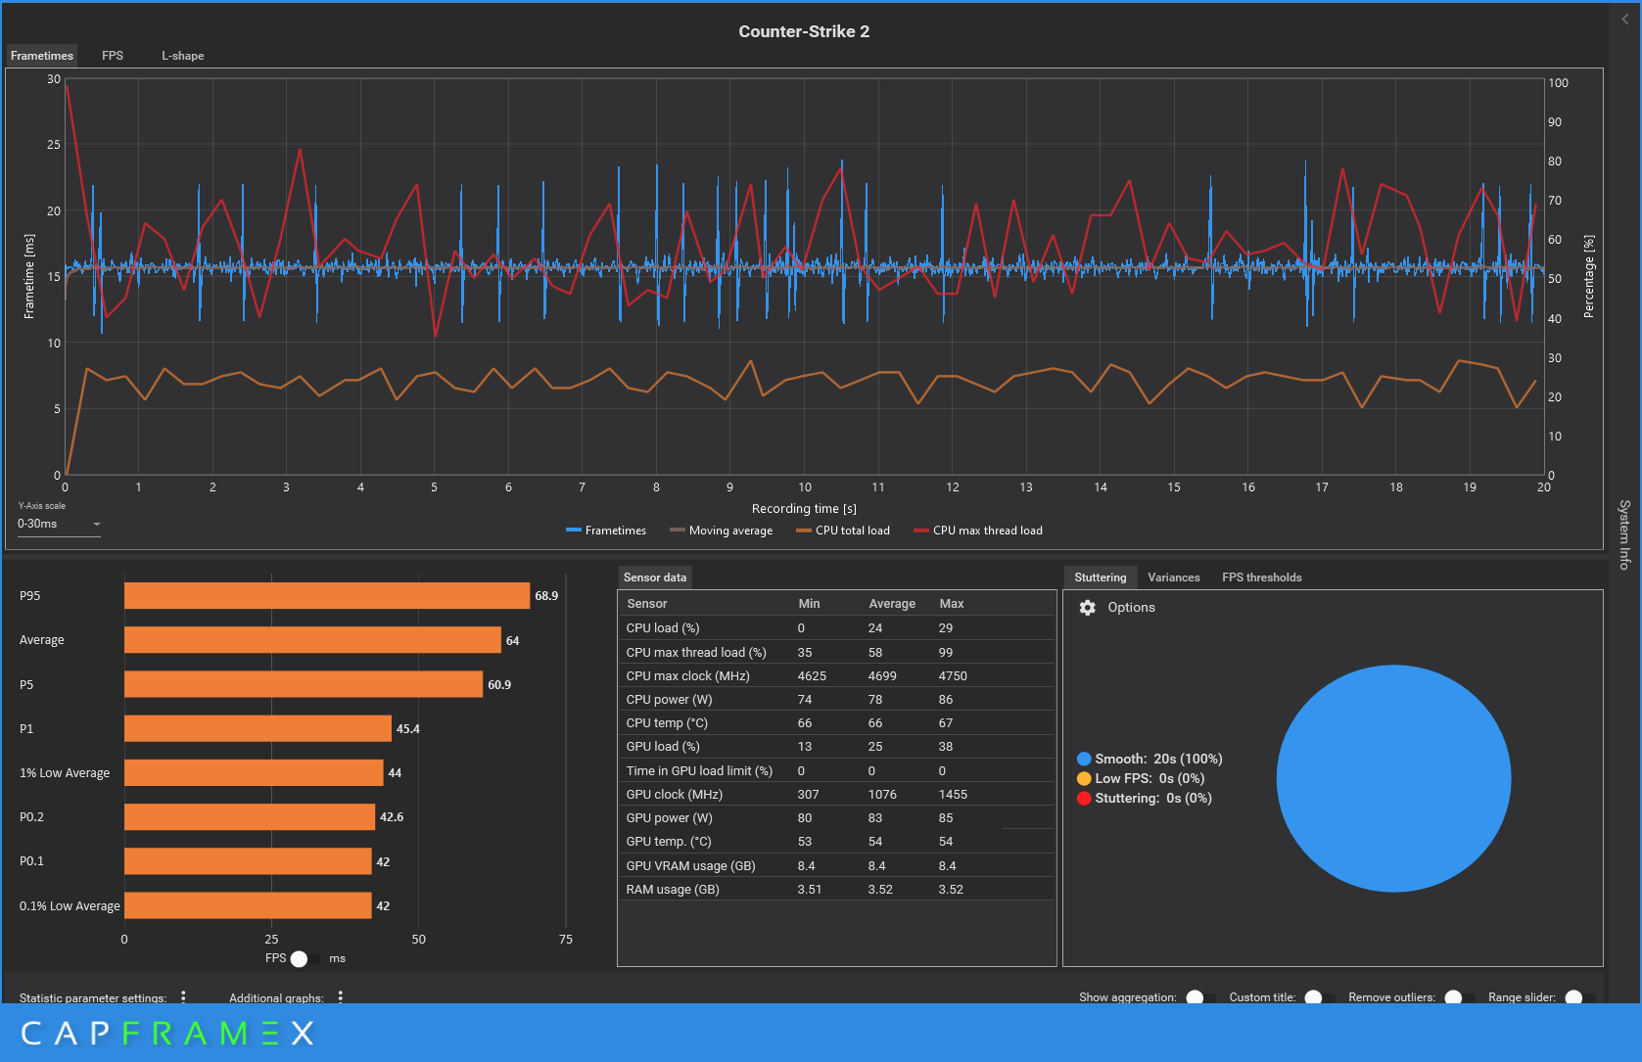Viewport: 1642px width, 1062px height.
Task: Open Statistic parameter settings menu dots
Action: point(183,996)
